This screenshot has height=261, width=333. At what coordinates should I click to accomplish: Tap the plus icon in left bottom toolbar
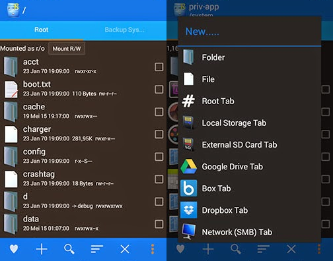click(42, 249)
